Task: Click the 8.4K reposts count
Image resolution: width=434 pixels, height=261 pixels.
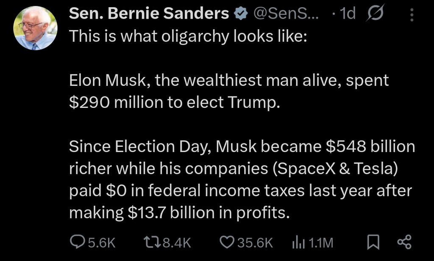Action: click(177, 242)
